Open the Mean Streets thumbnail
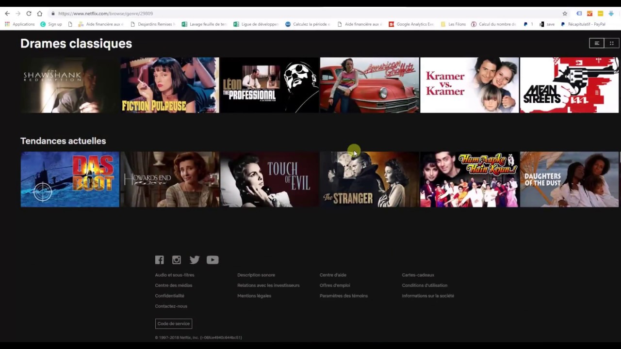Screen dimensions: 621x349 [x=570, y=85]
